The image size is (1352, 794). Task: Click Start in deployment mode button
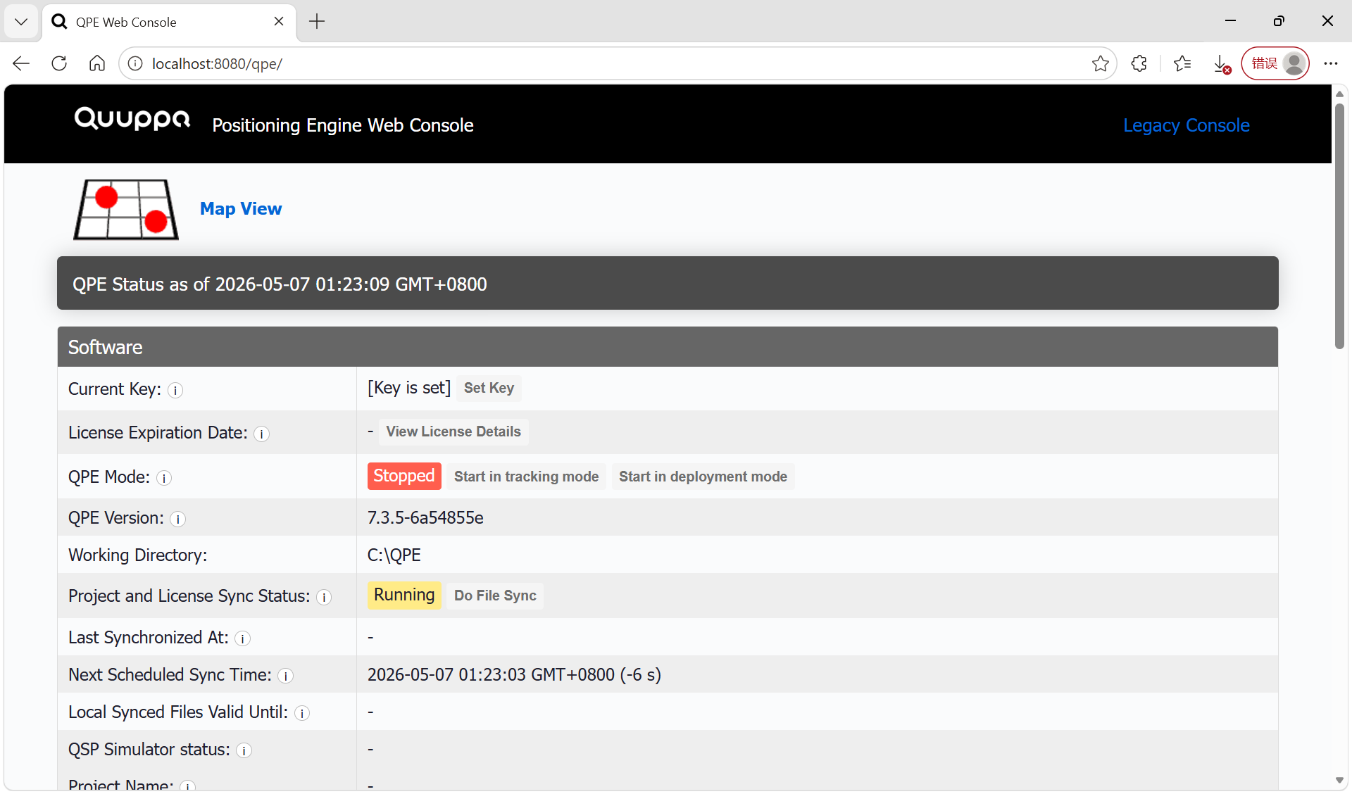(703, 477)
